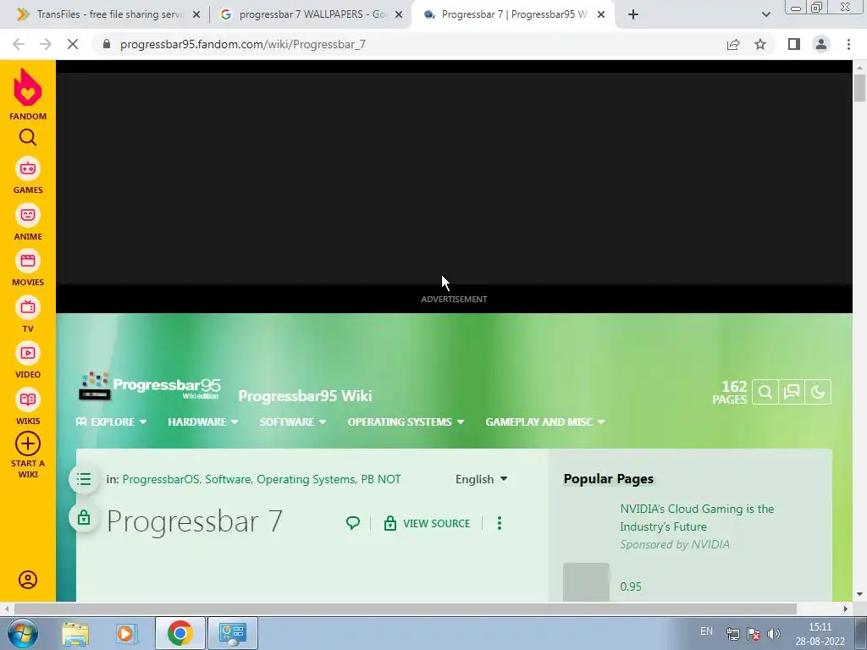
Task: Toggle the Chrome side panel
Action: tap(794, 44)
